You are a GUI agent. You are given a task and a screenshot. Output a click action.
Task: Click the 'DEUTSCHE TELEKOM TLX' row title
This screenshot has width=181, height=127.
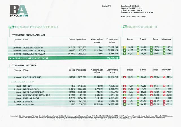point(36,95)
